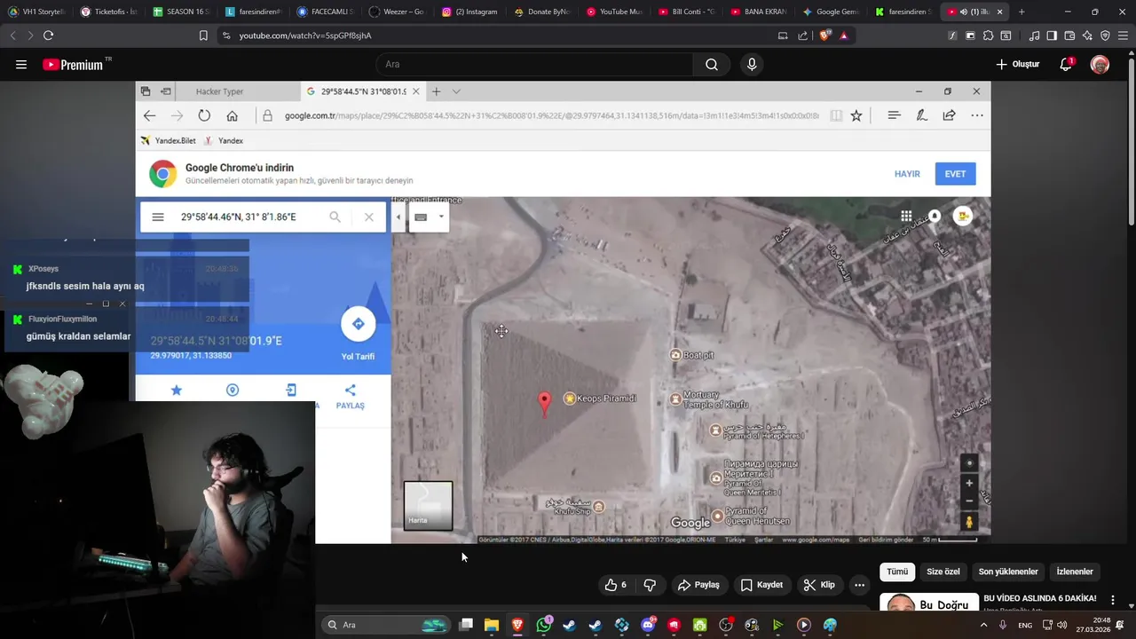Viewport: 1136px width, 639px height.
Task: Select the Son yüklenenler chip
Action: pos(1008,572)
